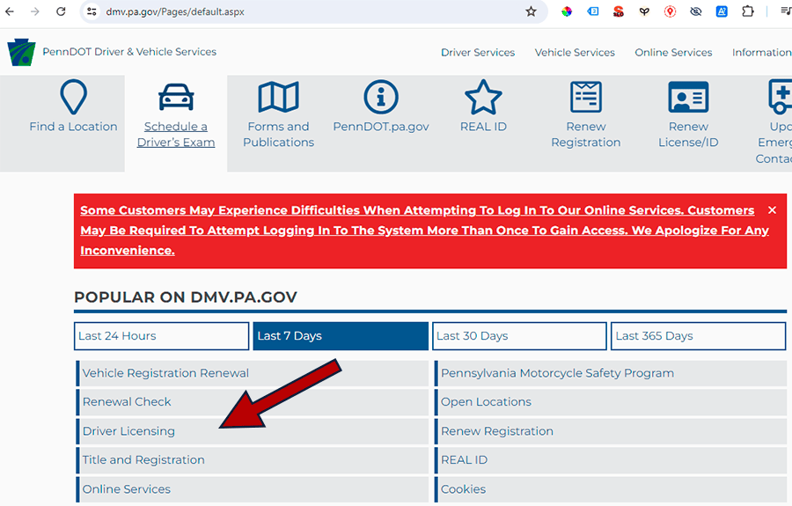Open the Vehicle Services menu
The height and width of the screenshot is (506, 792).
point(575,53)
